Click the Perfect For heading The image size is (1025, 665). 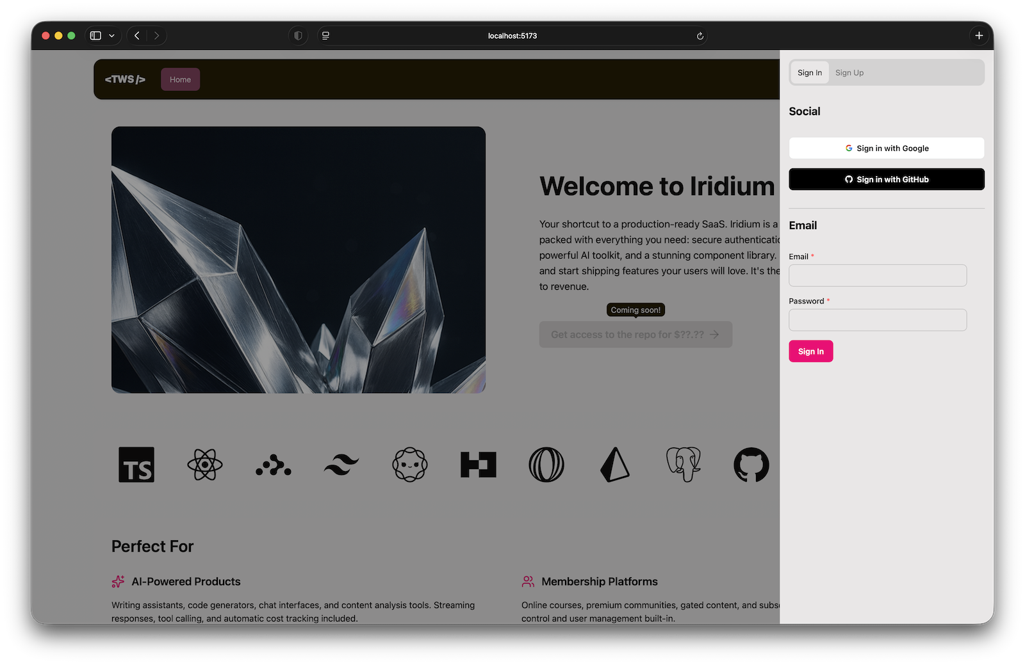(x=152, y=546)
